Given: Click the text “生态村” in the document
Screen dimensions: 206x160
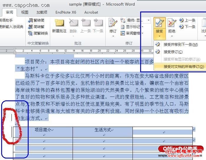Looking at the screenshot, I should pyautogui.click(x=27, y=69).
